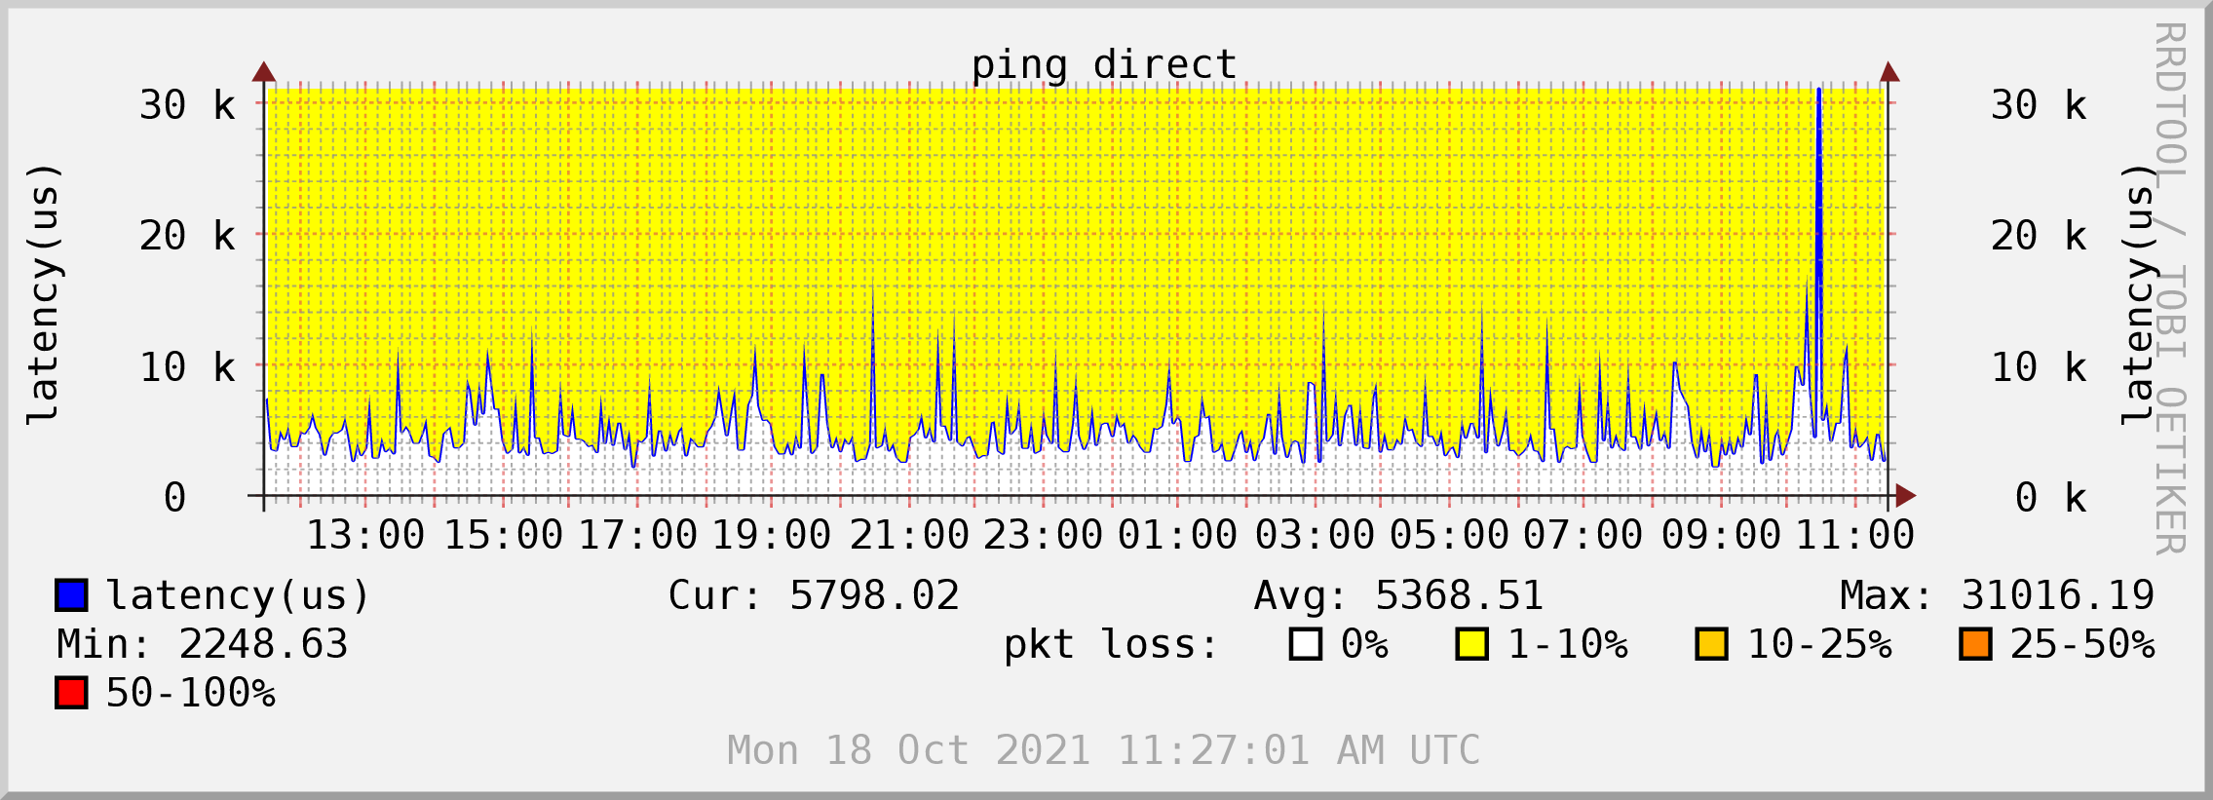Viewport: 2213px width, 800px height.
Task: Click the 'Min: 2248.63' value
Action: point(203,644)
